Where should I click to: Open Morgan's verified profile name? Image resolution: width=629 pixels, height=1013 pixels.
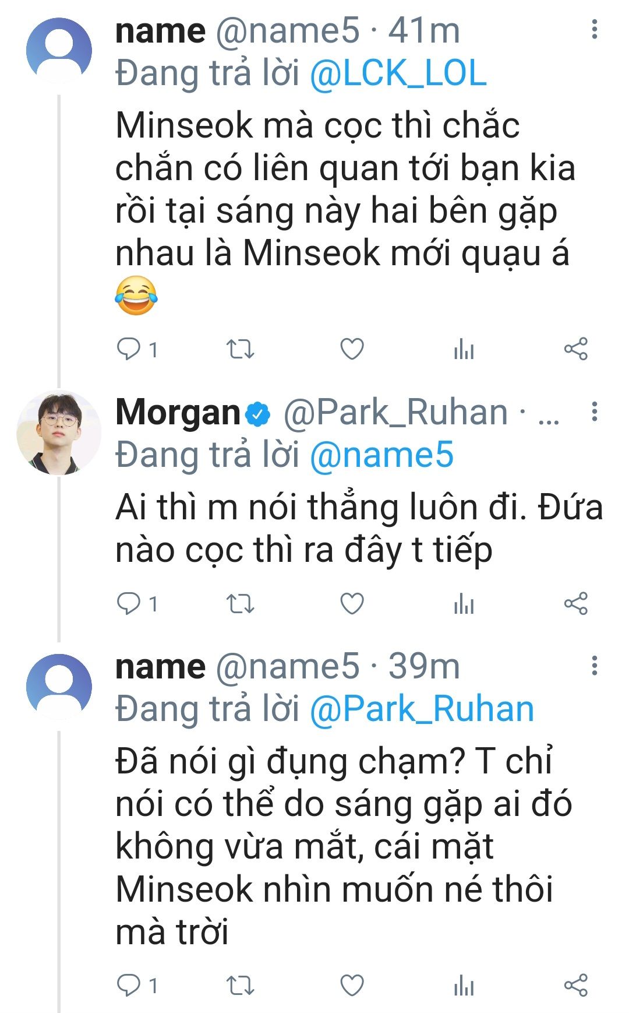coord(178,413)
